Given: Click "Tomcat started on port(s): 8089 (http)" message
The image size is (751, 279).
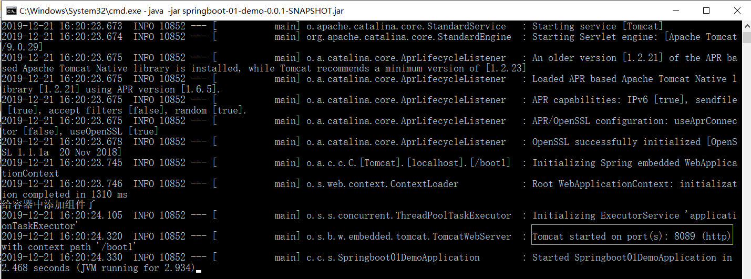Looking at the screenshot, I should click(632, 236).
